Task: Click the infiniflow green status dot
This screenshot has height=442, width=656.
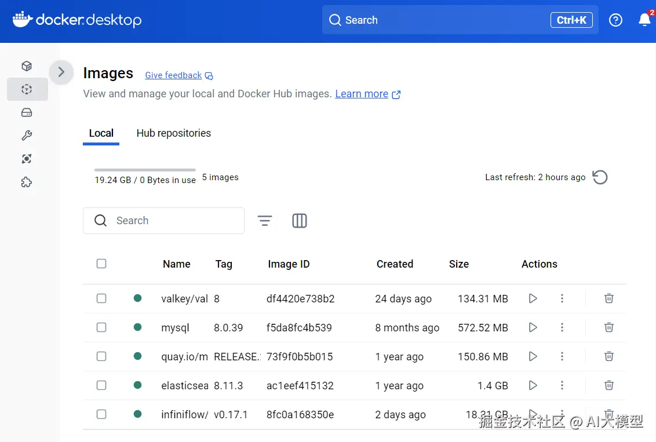Action: 137,414
